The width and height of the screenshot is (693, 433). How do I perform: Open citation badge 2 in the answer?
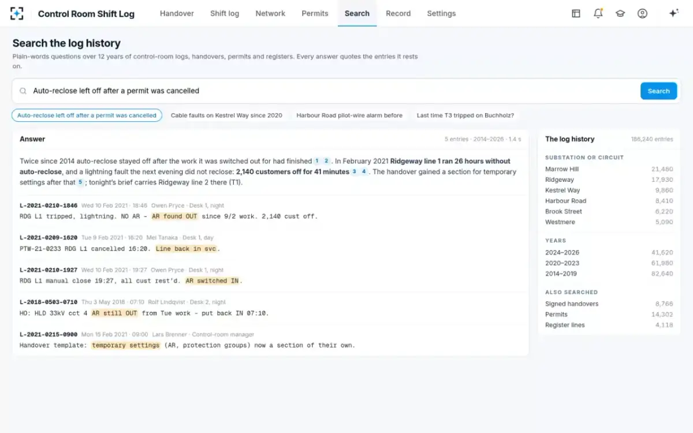326,161
